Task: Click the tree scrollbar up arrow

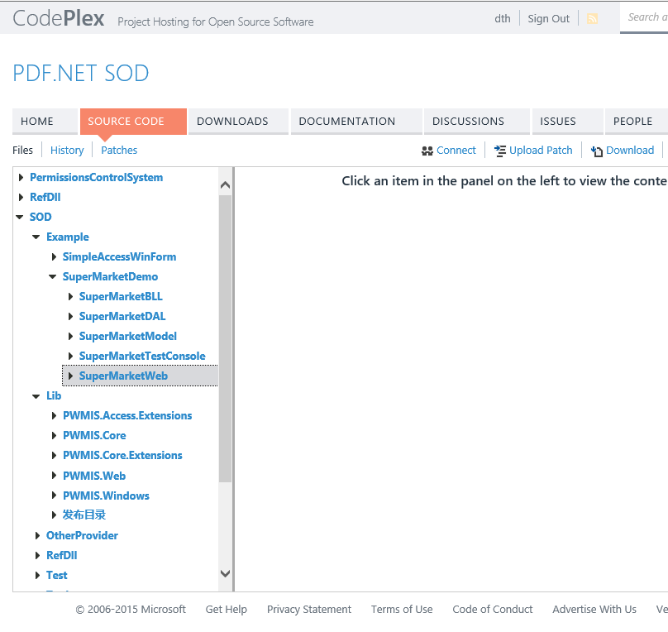Action: (226, 185)
